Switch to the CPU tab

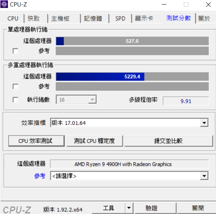(x=13, y=19)
